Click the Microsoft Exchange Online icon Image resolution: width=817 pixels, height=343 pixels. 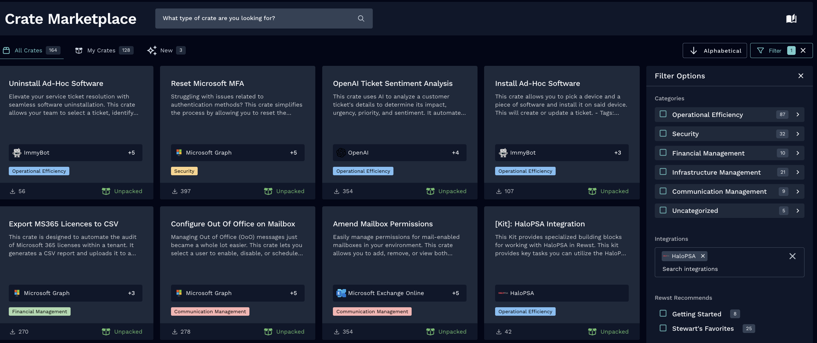(x=341, y=293)
